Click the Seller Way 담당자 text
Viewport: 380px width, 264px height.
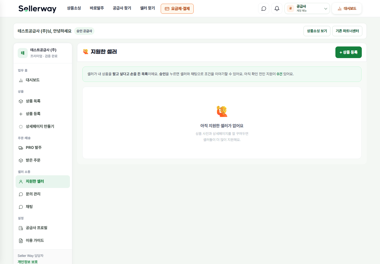coord(31,256)
